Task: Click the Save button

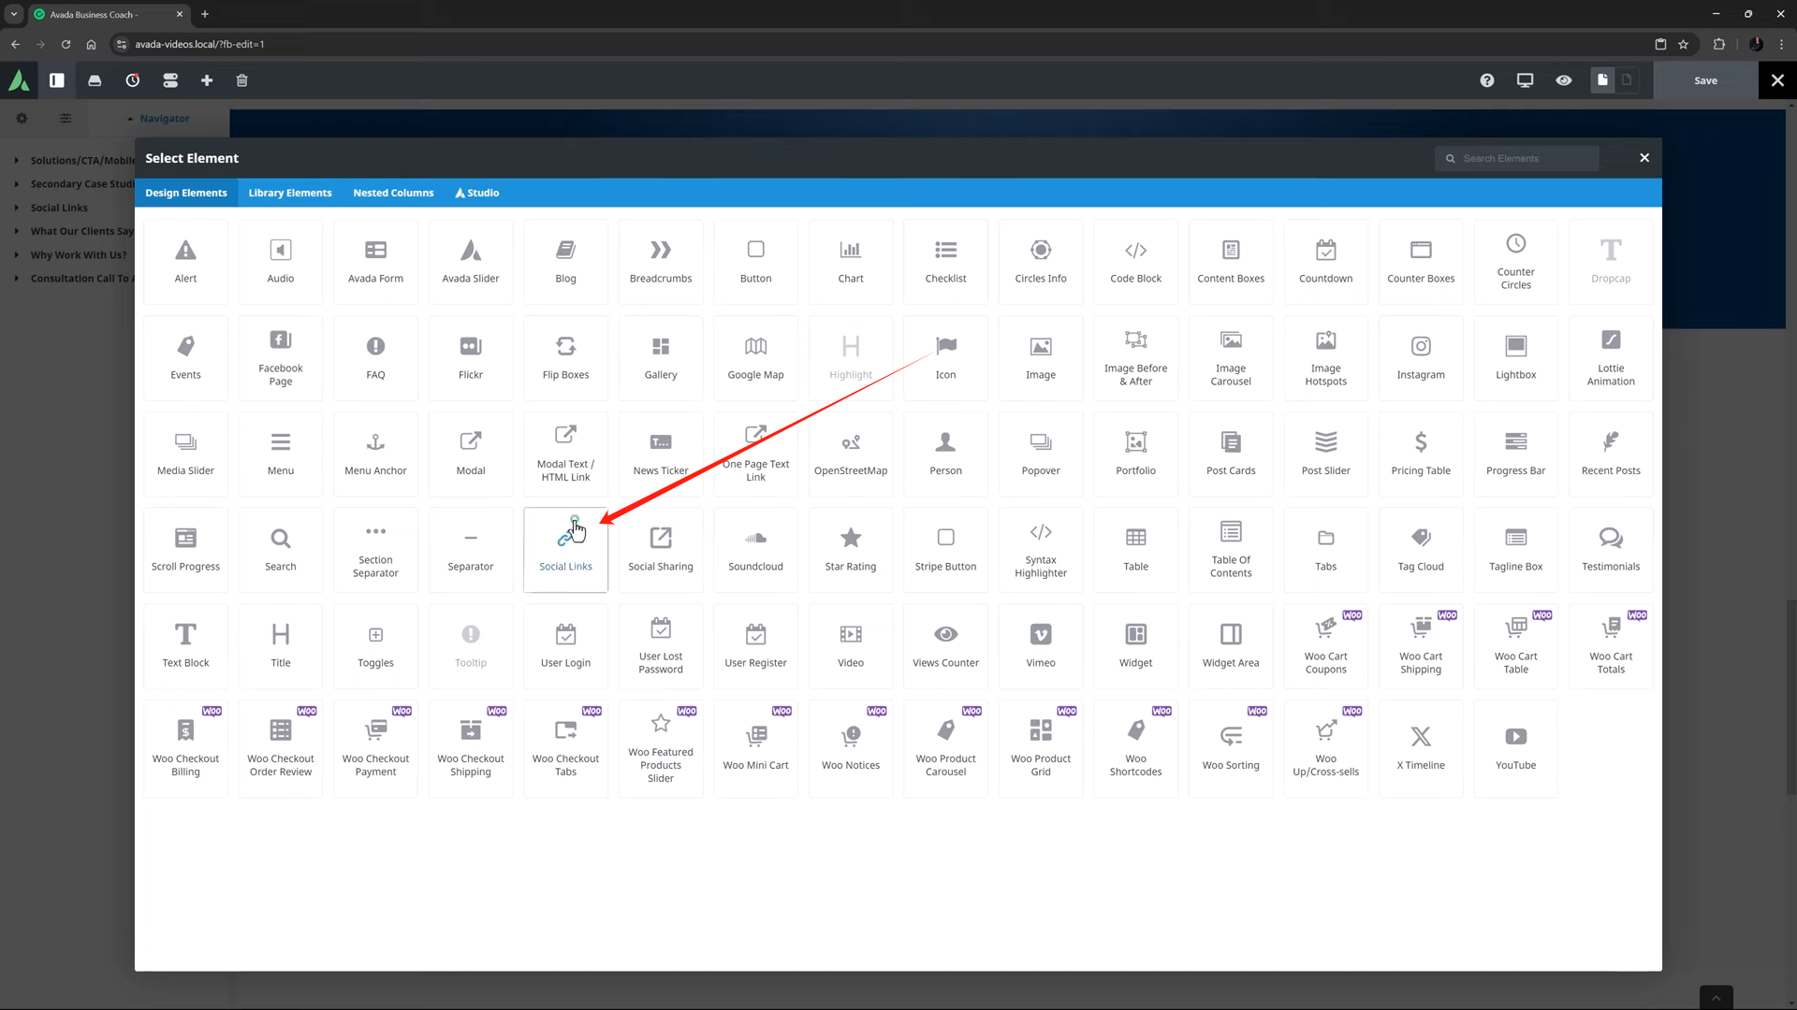Action: 1705,80
